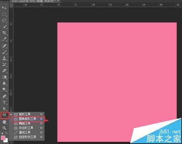Select the Pen tool

(x=4, y=96)
